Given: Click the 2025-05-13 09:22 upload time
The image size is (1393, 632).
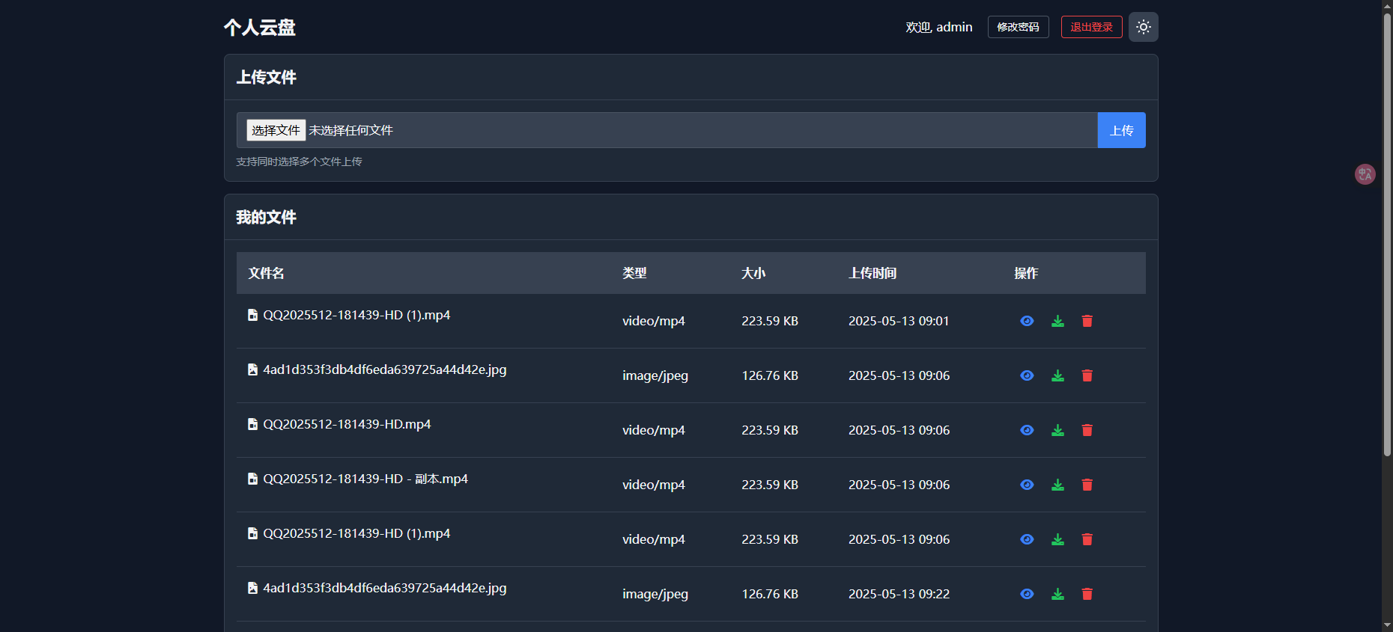Looking at the screenshot, I should [x=899, y=594].
